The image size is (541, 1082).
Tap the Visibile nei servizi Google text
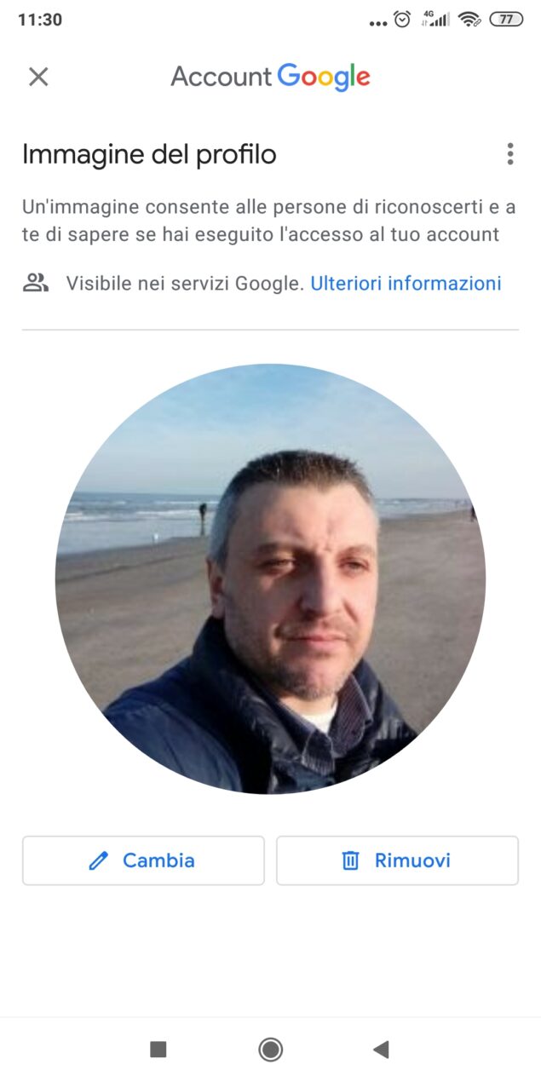pos(185,284)
